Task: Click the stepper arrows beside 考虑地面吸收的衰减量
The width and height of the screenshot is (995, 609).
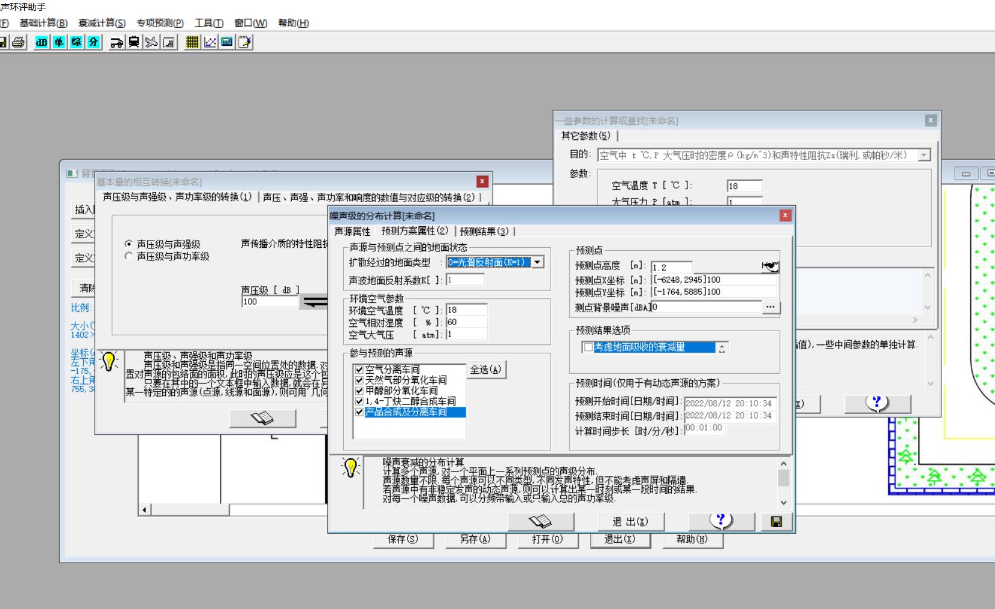Action: [722, 348]
